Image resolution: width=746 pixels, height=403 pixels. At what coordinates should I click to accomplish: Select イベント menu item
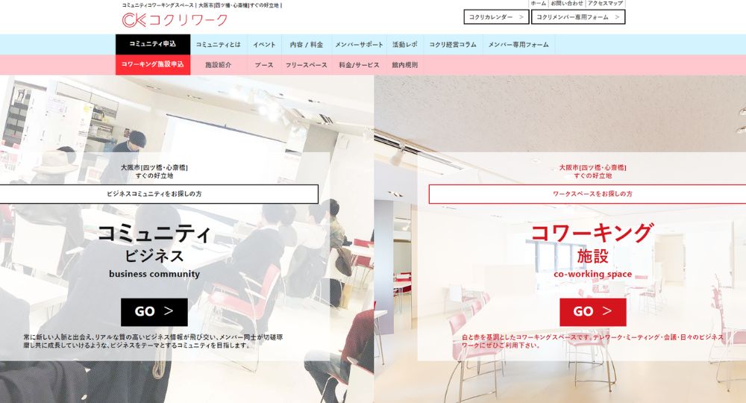(x=264, y=45)
